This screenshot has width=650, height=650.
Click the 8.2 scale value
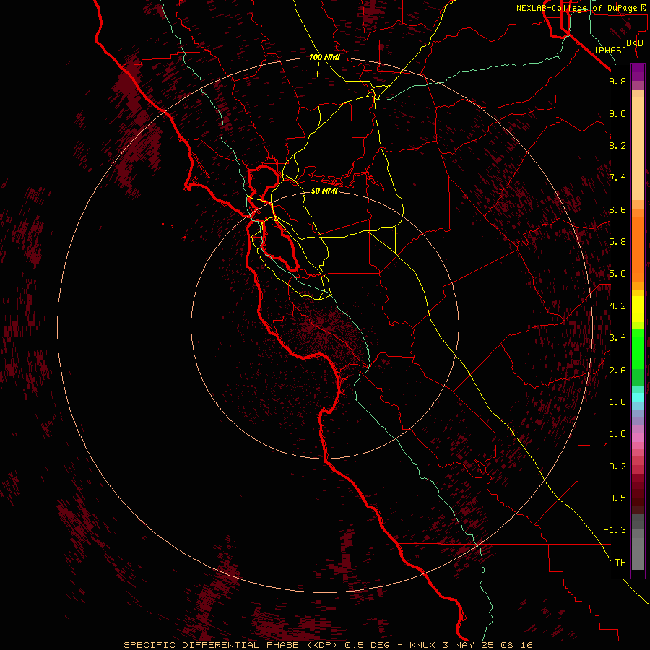[617, 145]
